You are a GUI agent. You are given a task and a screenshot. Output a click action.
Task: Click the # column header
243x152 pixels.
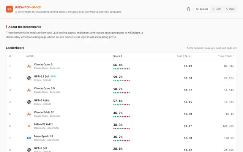pos(10,56)
